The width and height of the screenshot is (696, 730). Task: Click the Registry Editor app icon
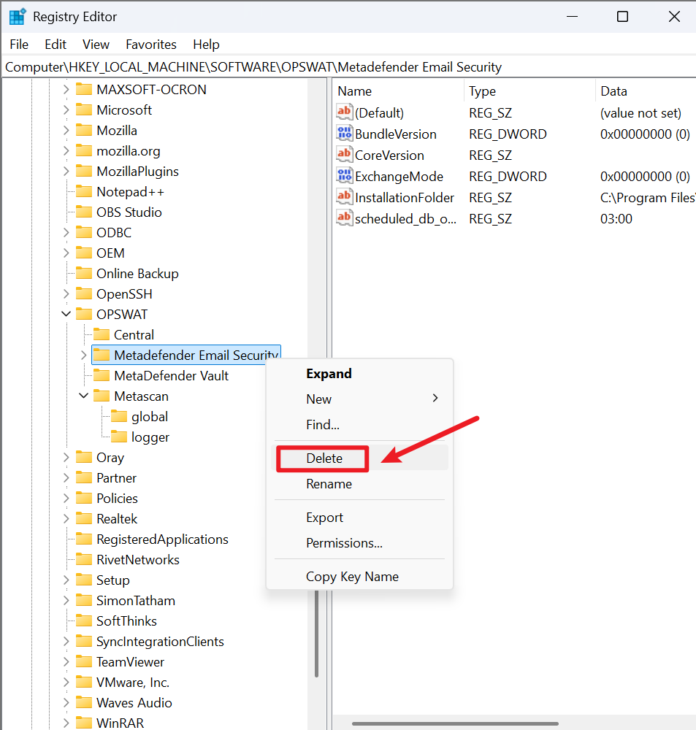click(18, 17)
